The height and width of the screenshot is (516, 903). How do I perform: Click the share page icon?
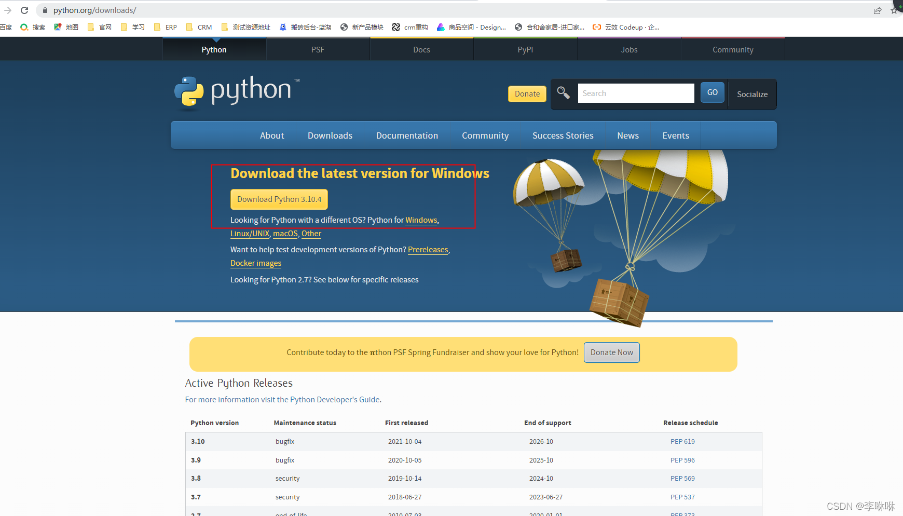click(x=878, y=10)
